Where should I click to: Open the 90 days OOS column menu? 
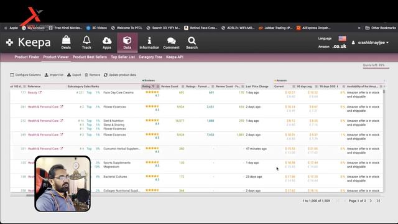(343, 86)
